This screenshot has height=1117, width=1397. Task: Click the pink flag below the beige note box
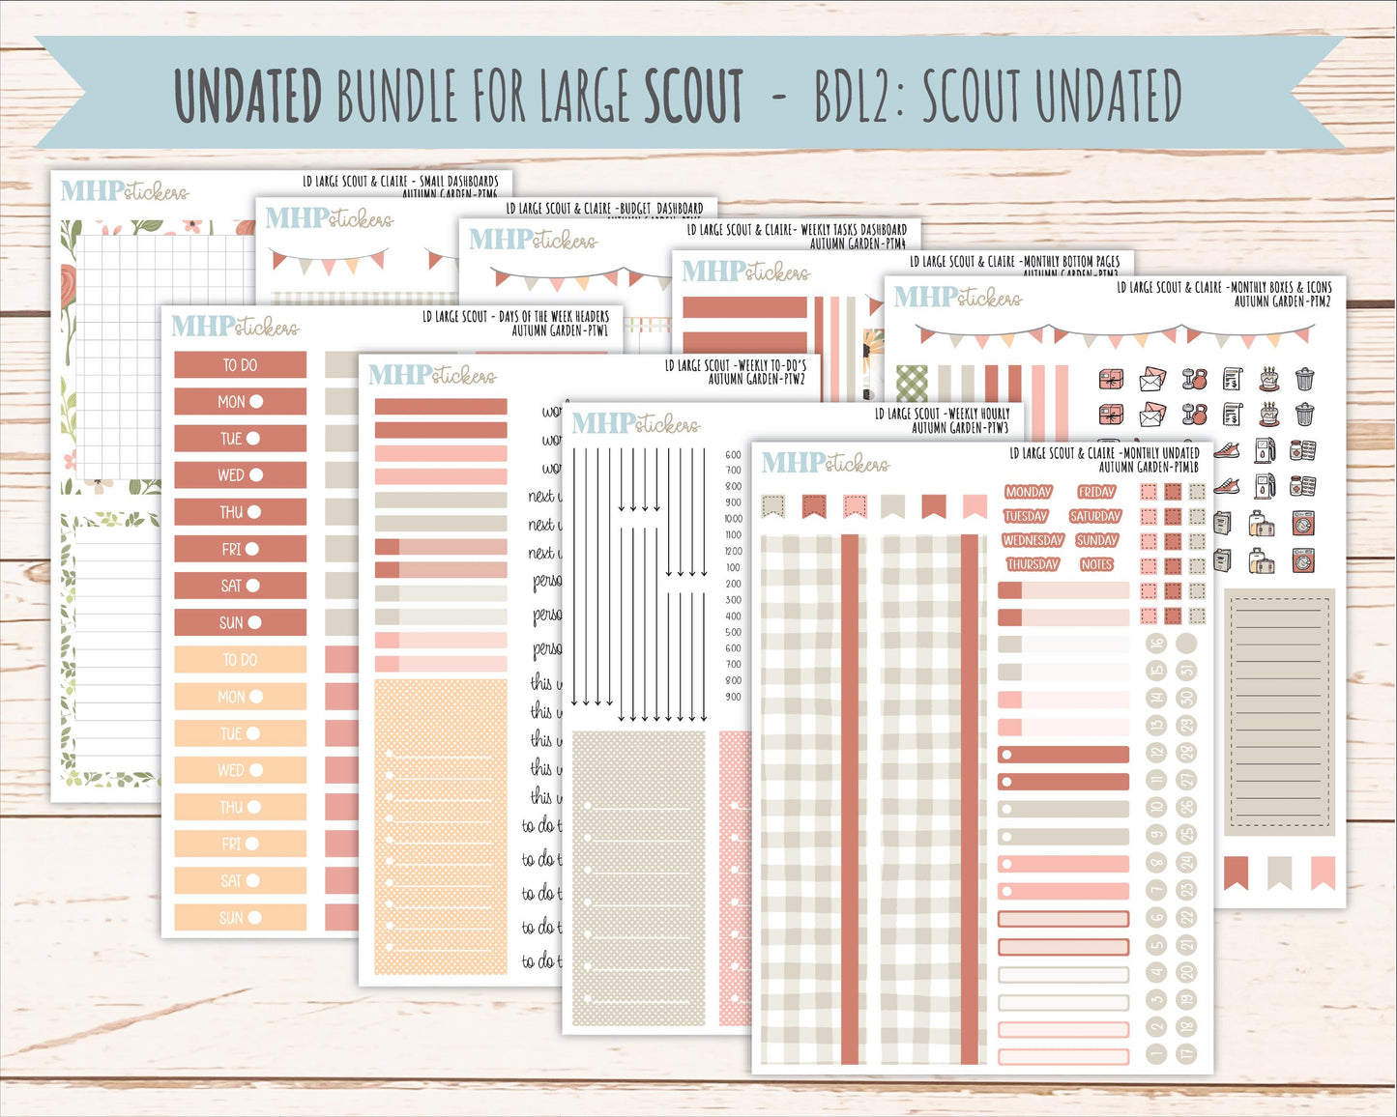[x=1324, y=873]
